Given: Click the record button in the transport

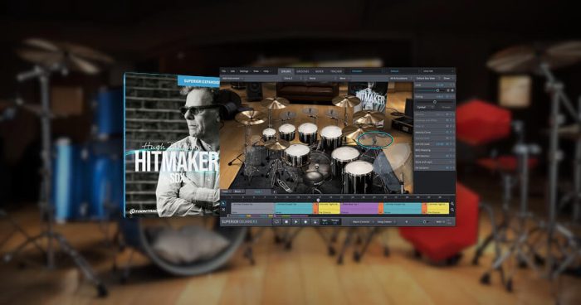Looking at the screenshot, I should click(305, 222).
